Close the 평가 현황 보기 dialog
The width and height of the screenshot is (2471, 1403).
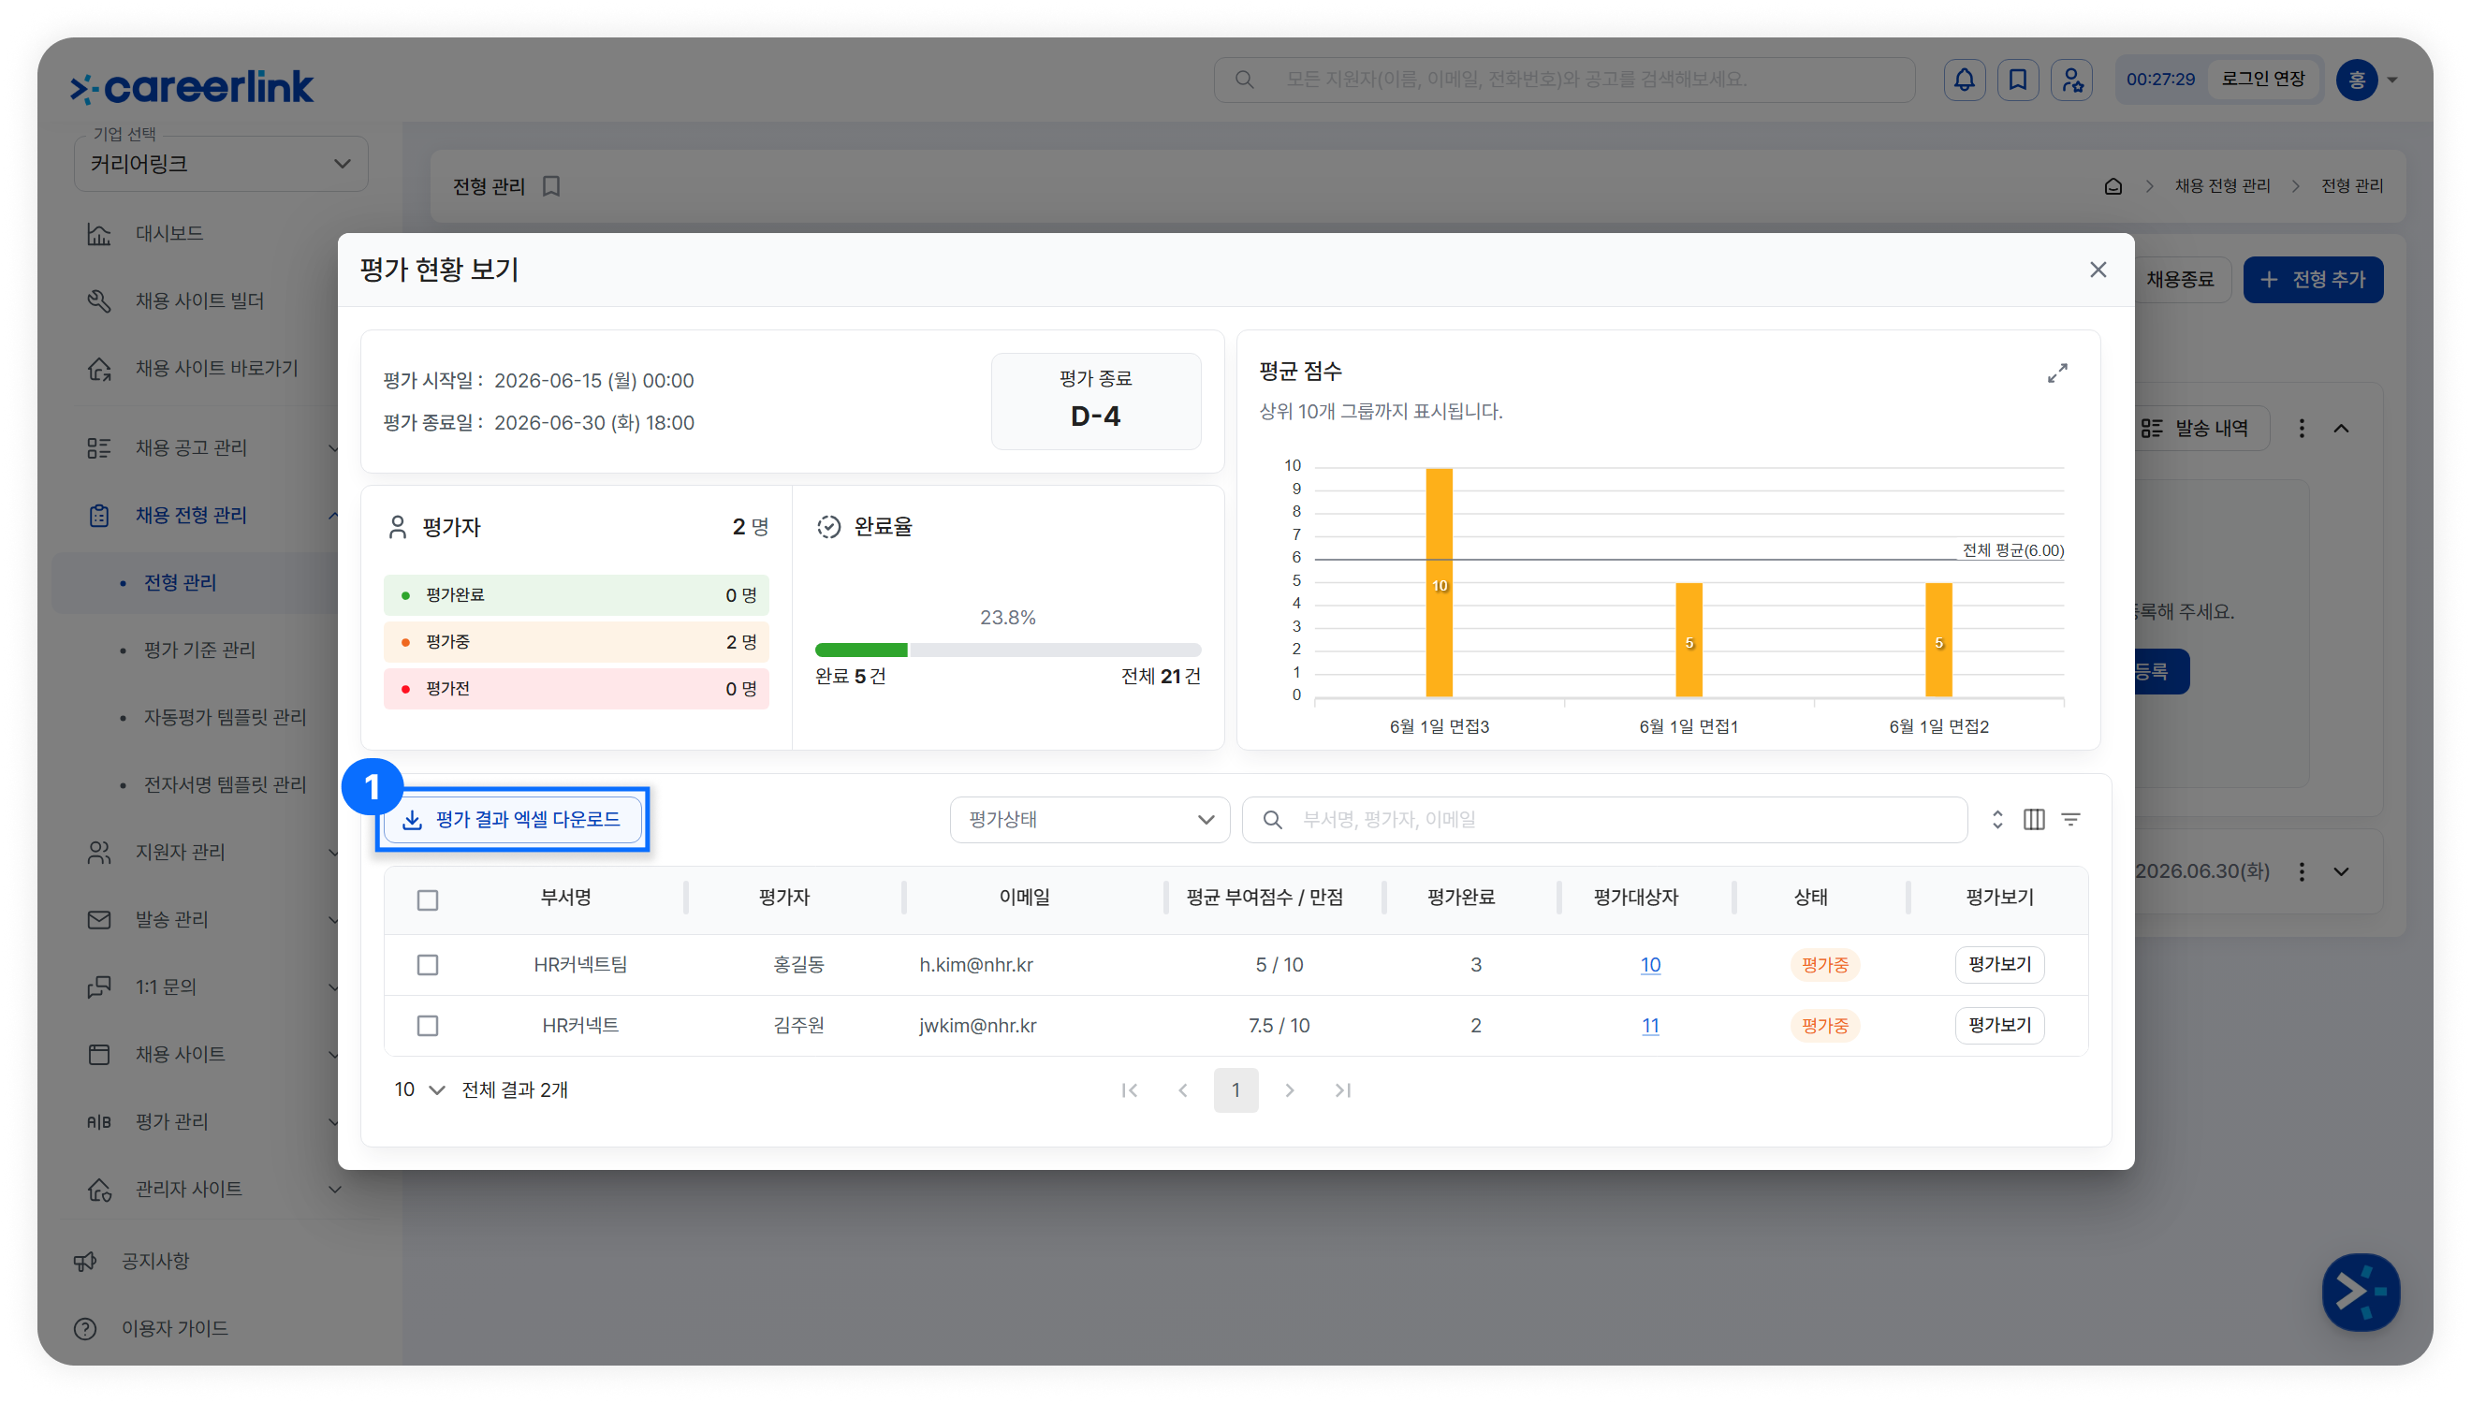[2098, 270]
